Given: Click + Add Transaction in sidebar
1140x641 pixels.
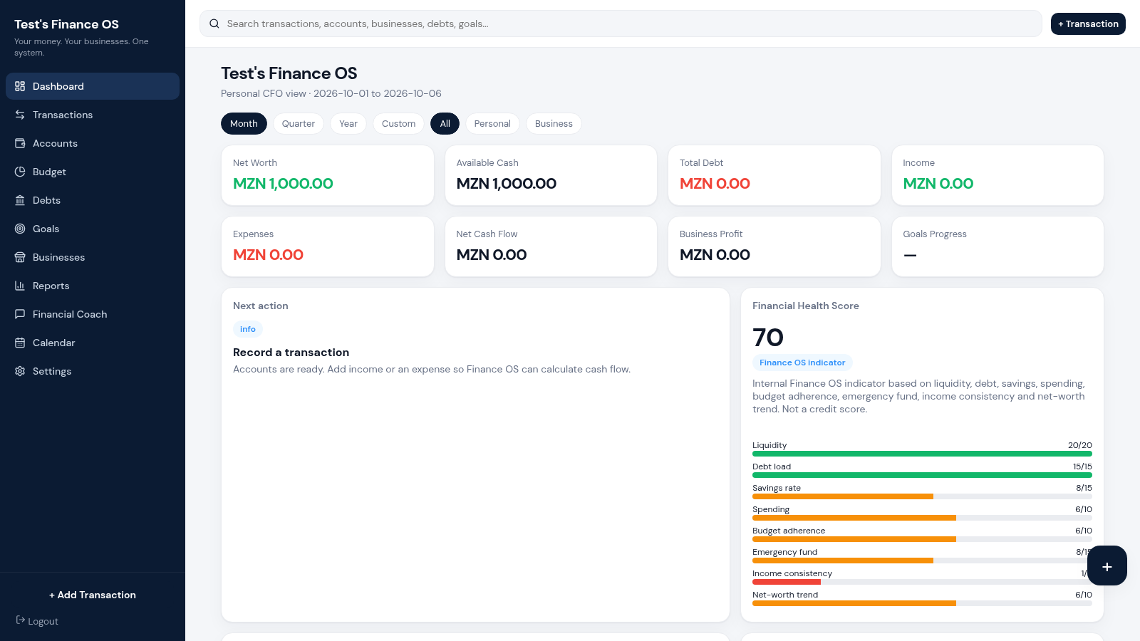Looking at the screenshot, I should [x=93, y=595].
